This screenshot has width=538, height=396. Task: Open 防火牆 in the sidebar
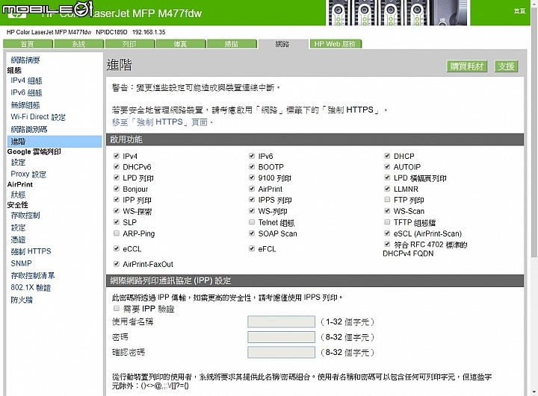22,300
